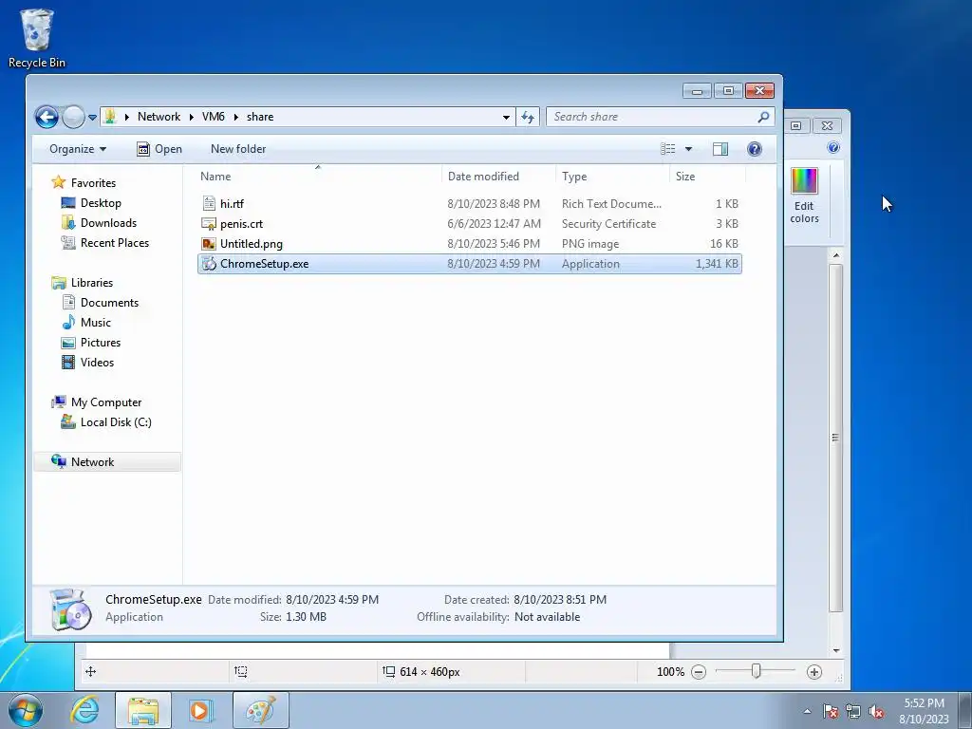972x729 pixels.
Task: Open Action Center flag icon
Action: click(x=830, y=711)
